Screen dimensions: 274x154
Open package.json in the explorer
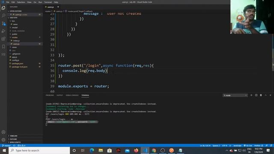point(25,63)
